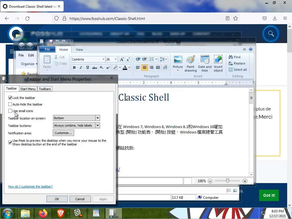
Task: Select the Taskbar tab
Action: coord(11,88)
